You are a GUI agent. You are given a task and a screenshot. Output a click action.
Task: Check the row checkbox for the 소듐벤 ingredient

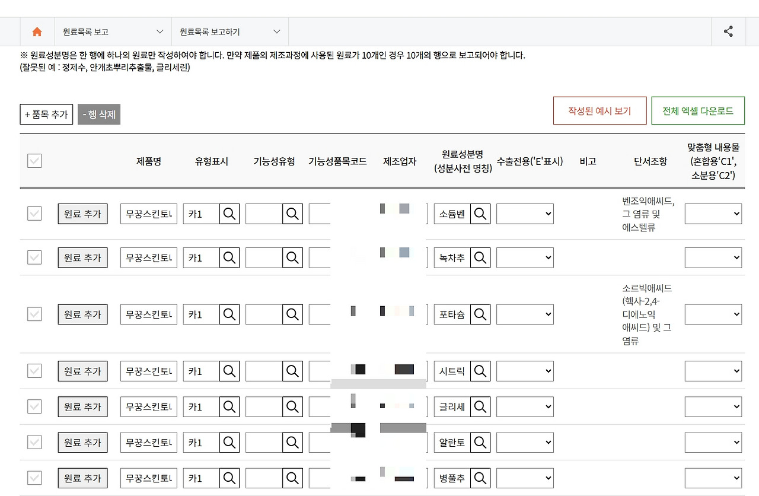pyautogui.click(x=34, y=214)
